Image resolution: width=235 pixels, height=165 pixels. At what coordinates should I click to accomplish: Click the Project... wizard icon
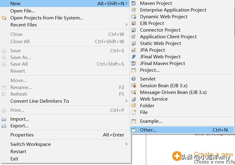tap(134, 70)
